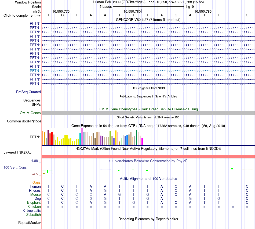Click the dark green bar in GTEx chart
Image resolution: width=255 pixels, height=229 pixels.
click(136, 138)
